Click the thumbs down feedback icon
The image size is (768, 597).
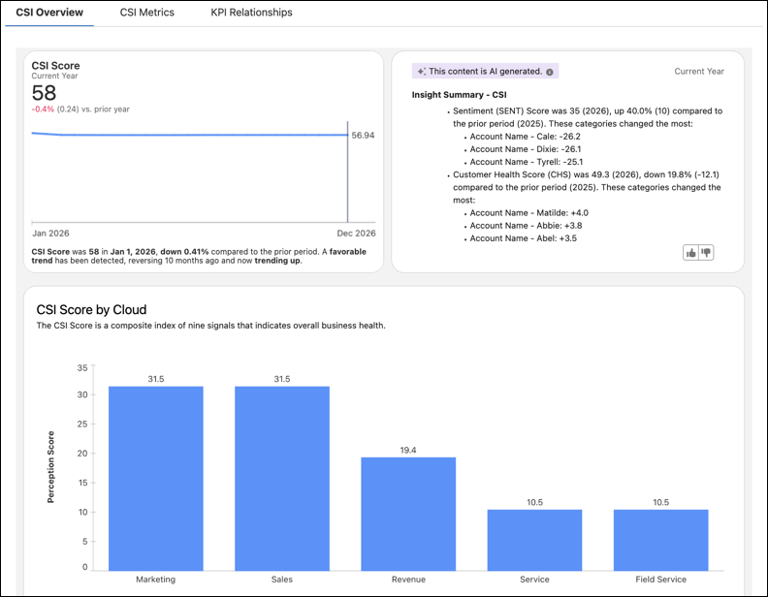point(706,253)
